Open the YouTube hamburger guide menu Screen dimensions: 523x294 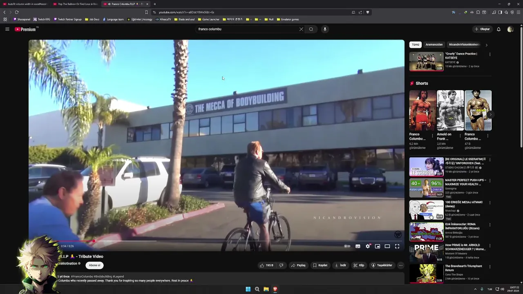coord(7,29)
